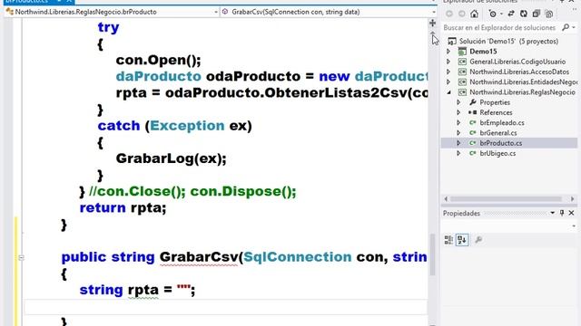Collapse Northwind.Librerias.ReglasNegocio project

(x=448, y=92)
